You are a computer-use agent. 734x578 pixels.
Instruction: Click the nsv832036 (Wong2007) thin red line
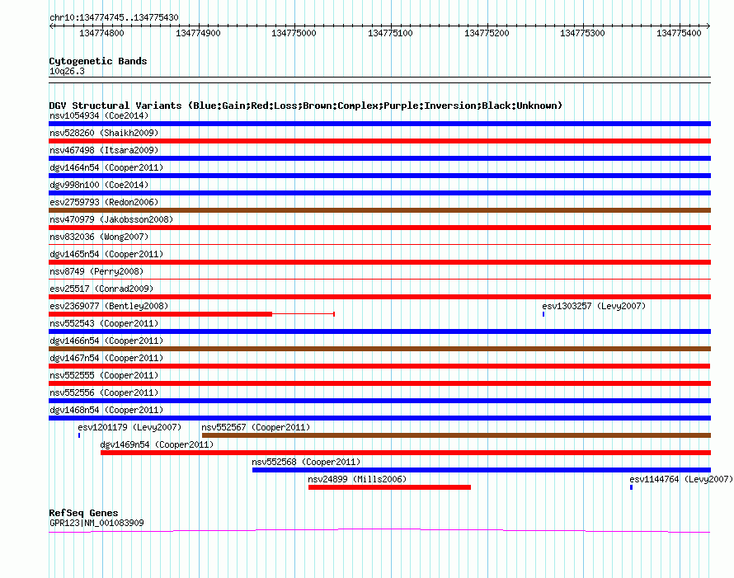[379, 244]
